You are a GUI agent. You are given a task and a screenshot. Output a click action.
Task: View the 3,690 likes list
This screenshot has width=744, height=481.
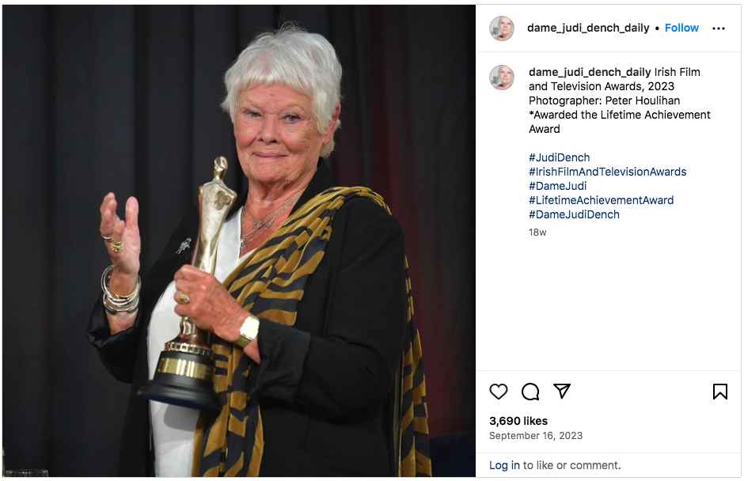pyautogui.click(x=518, y=421)
